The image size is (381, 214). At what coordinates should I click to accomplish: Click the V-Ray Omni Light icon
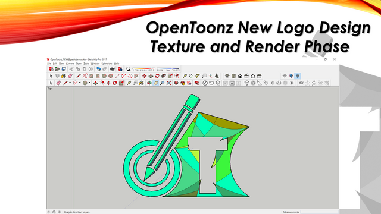(x=273, y=83)
